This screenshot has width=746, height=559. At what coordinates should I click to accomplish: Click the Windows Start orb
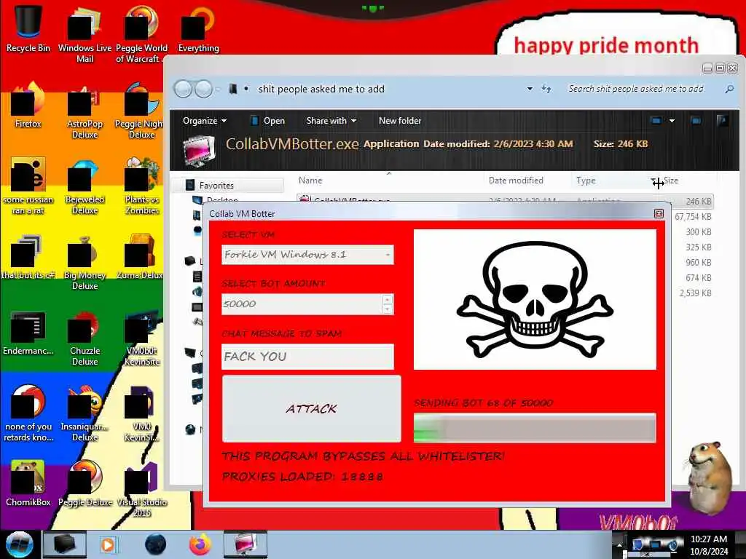tap(19, 544)
